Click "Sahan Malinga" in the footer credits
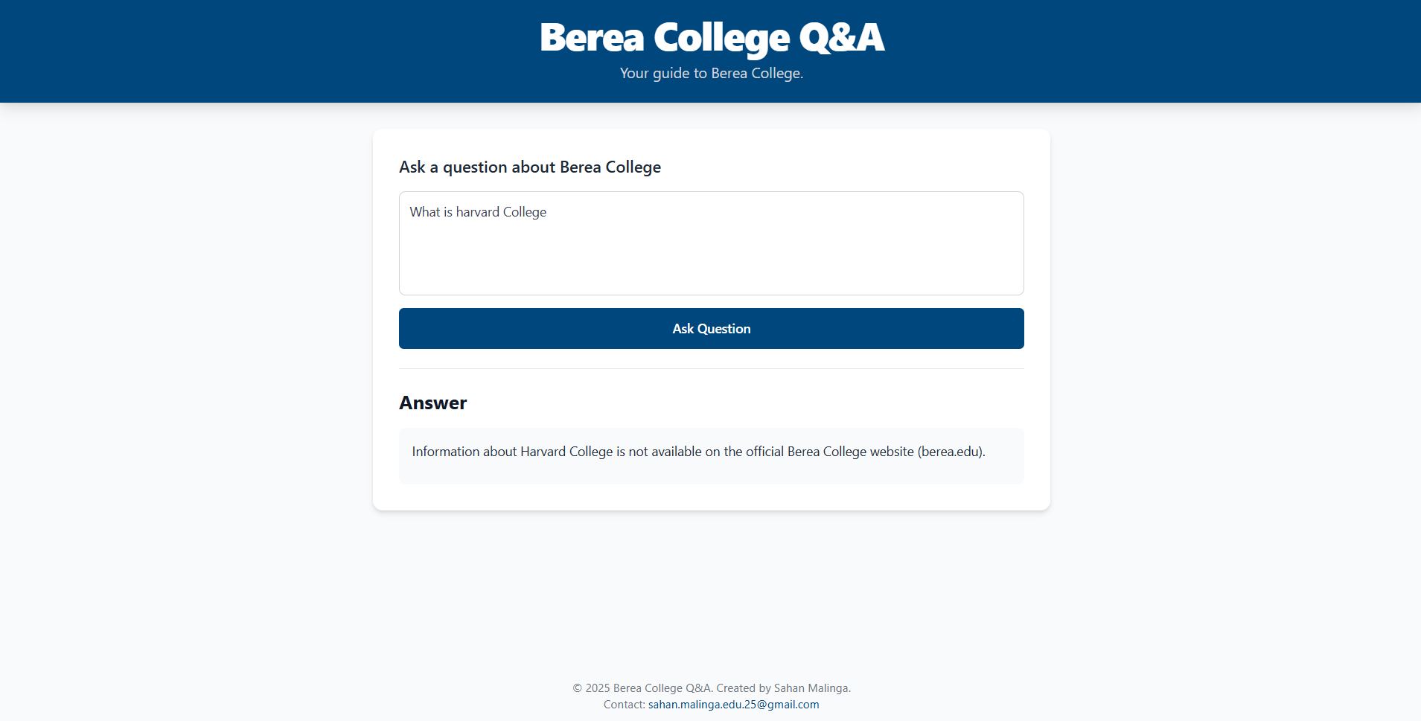This screenshot has width=1421, height=721. (x=811, y=688)
